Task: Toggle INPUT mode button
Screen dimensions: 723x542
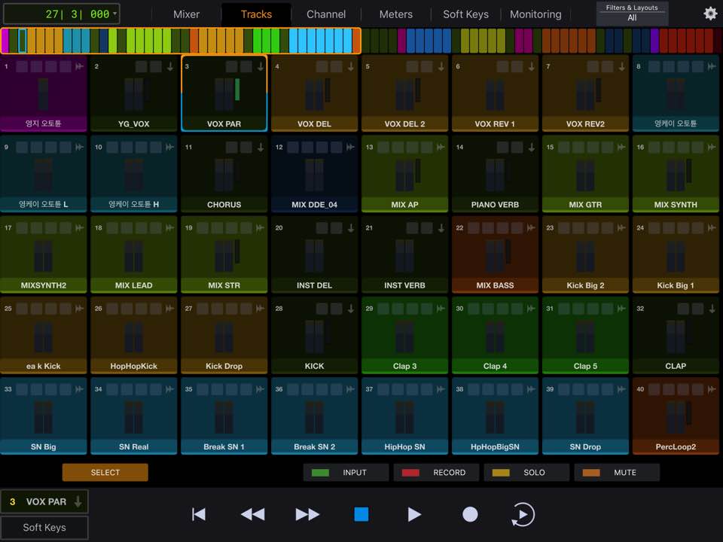Action: coord(346,473)
